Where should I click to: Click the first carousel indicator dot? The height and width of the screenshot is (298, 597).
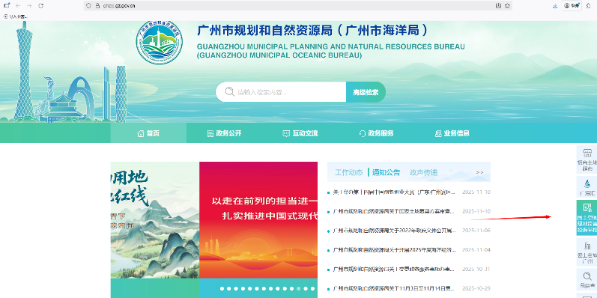(222, 288)
